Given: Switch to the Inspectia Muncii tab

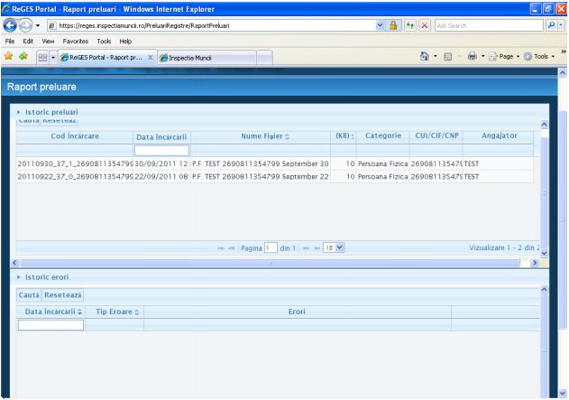Looking at the screenshot, I should point(206,58).
